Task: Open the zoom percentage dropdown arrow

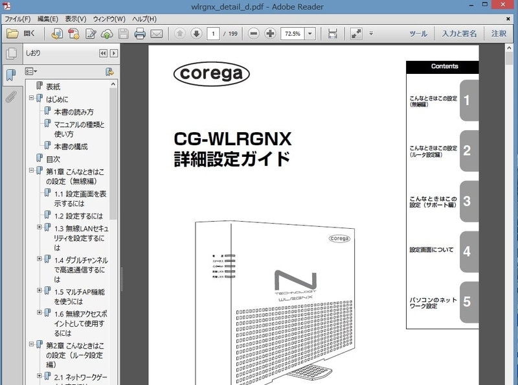Action: (x=310, y=34)
